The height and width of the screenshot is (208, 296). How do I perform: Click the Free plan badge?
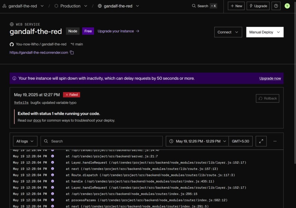pos(88,31)
